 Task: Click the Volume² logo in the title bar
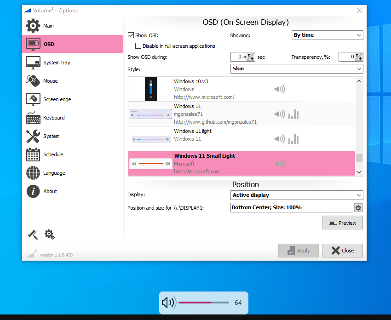(27, 11)
